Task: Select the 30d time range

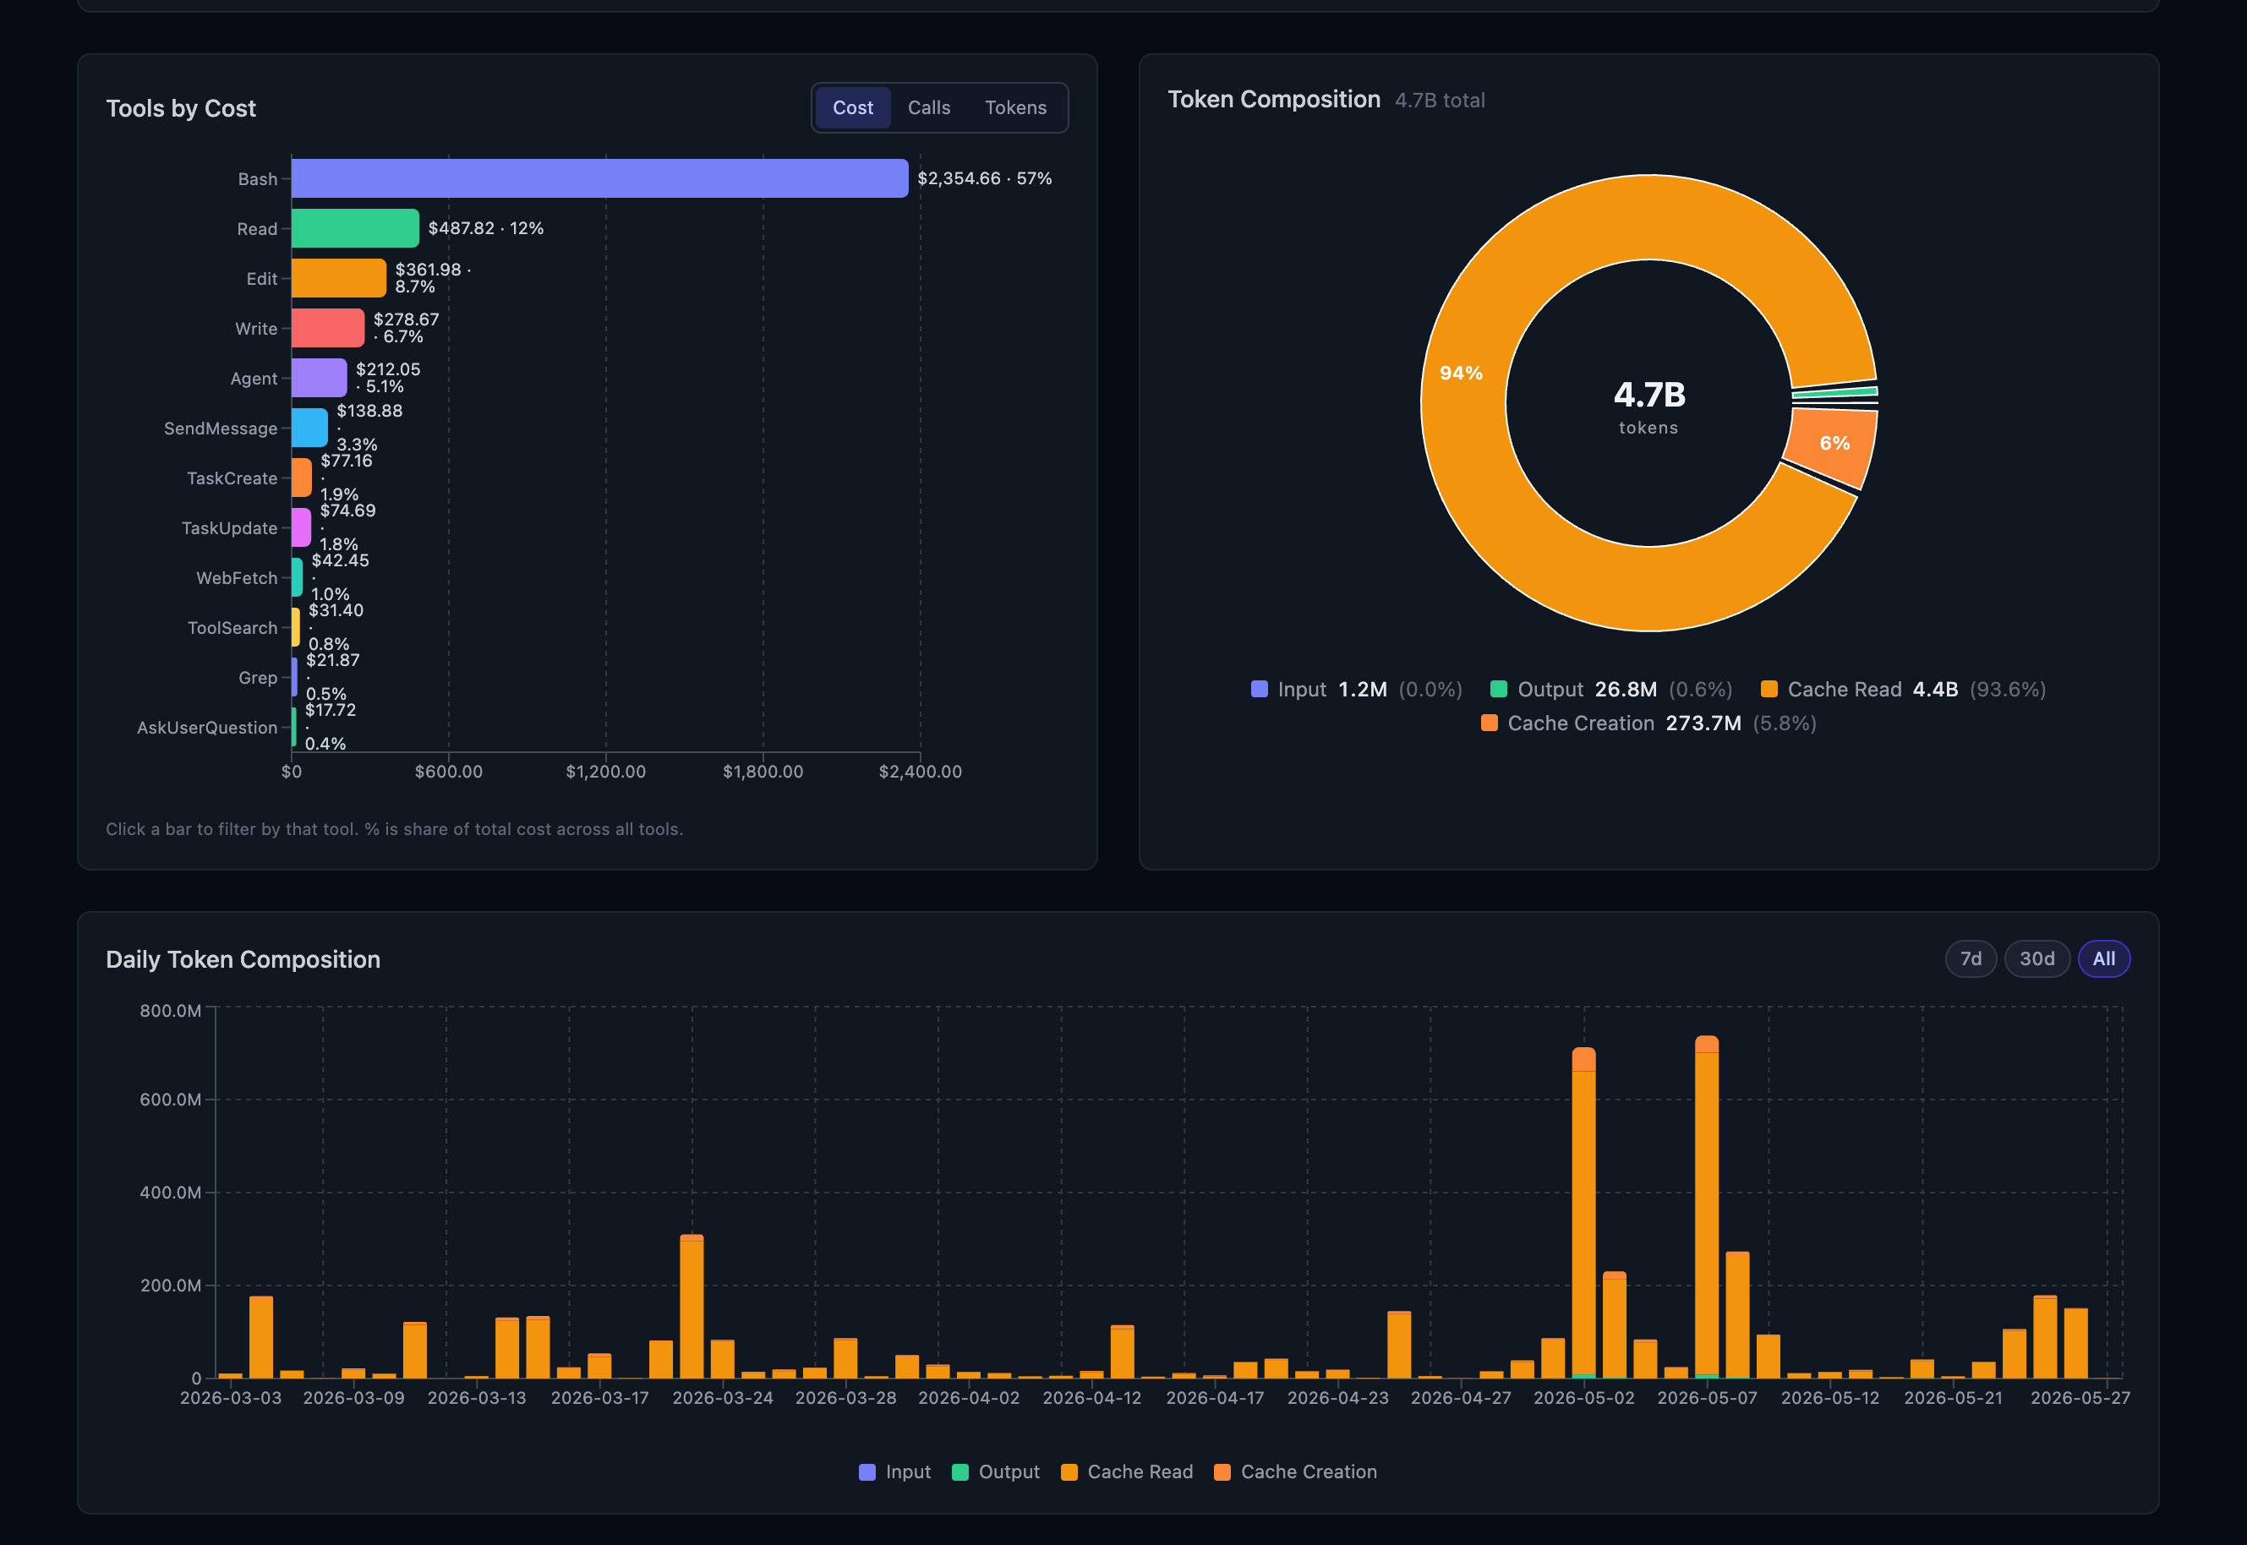Action: [2036, 958]
